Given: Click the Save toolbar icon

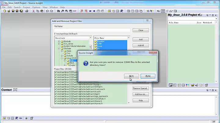Looking at the screenshot, I should point(13,11).
